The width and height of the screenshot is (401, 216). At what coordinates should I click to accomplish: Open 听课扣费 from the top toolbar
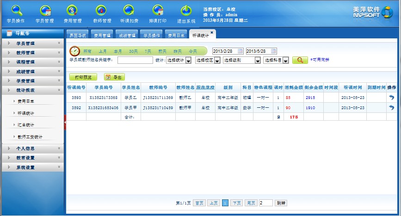[130, 13]
